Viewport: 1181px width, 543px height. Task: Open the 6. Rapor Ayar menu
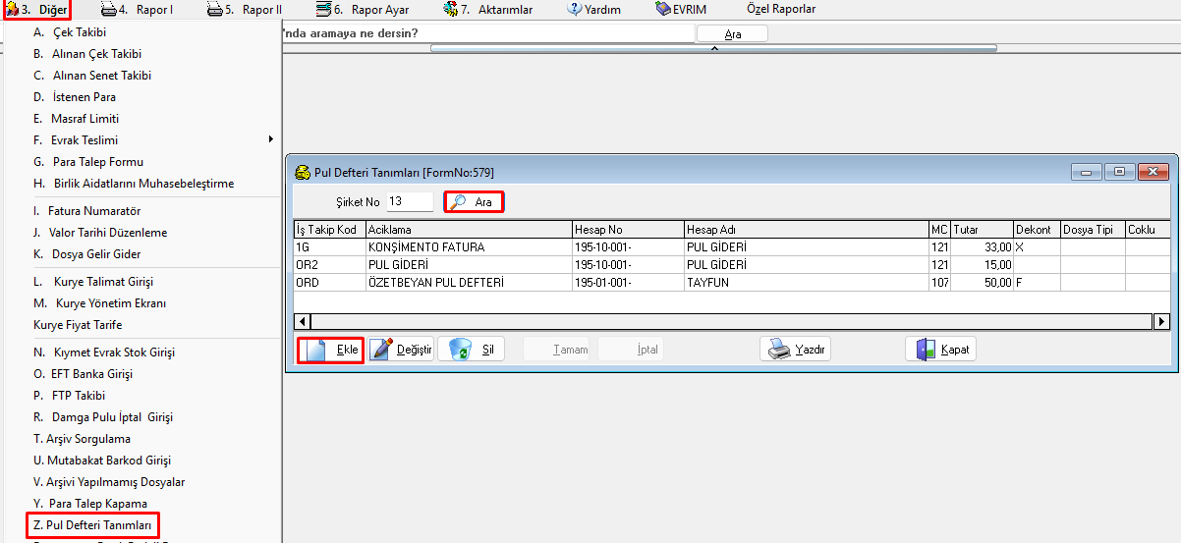pos(363,10)
